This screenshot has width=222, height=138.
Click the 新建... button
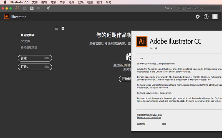pos(35,58)
